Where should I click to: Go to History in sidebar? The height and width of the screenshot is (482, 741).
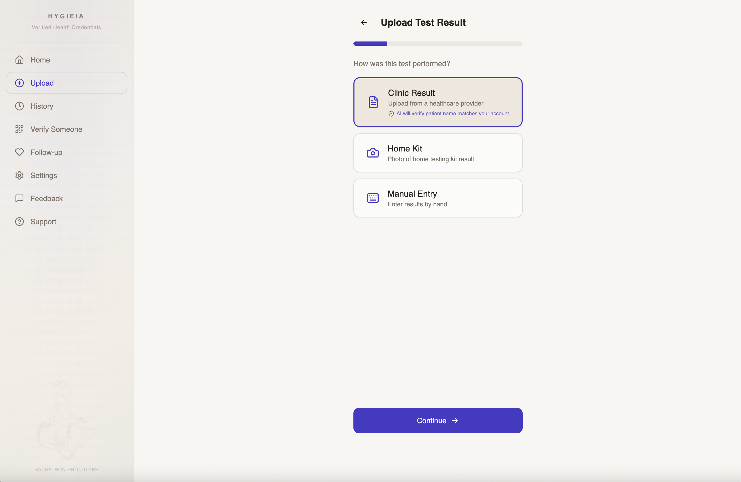pyautogui.click(x=42, y=106)
